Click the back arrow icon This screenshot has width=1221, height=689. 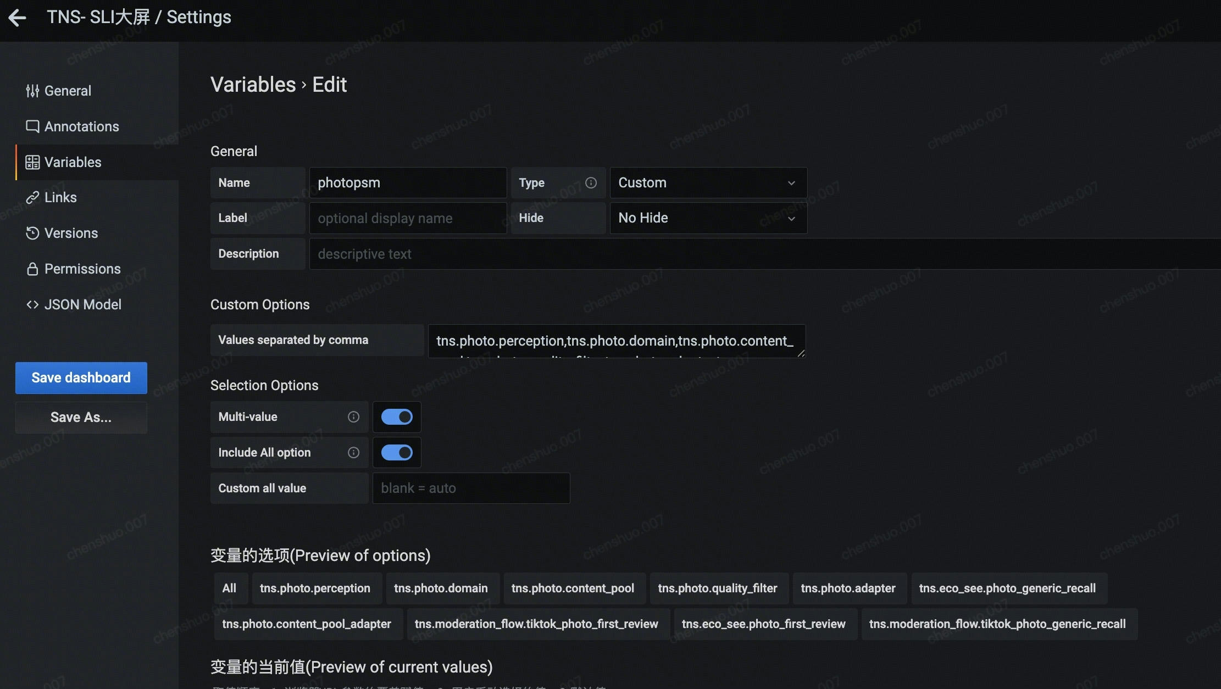point(18,18)
